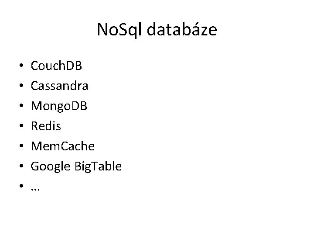Click the bullet dot before the ellipsis
This screenshot has height=236, width=314.
21,186
